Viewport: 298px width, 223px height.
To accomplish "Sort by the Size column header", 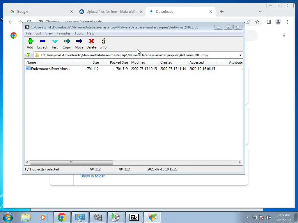I will click(x=86, y=62).
